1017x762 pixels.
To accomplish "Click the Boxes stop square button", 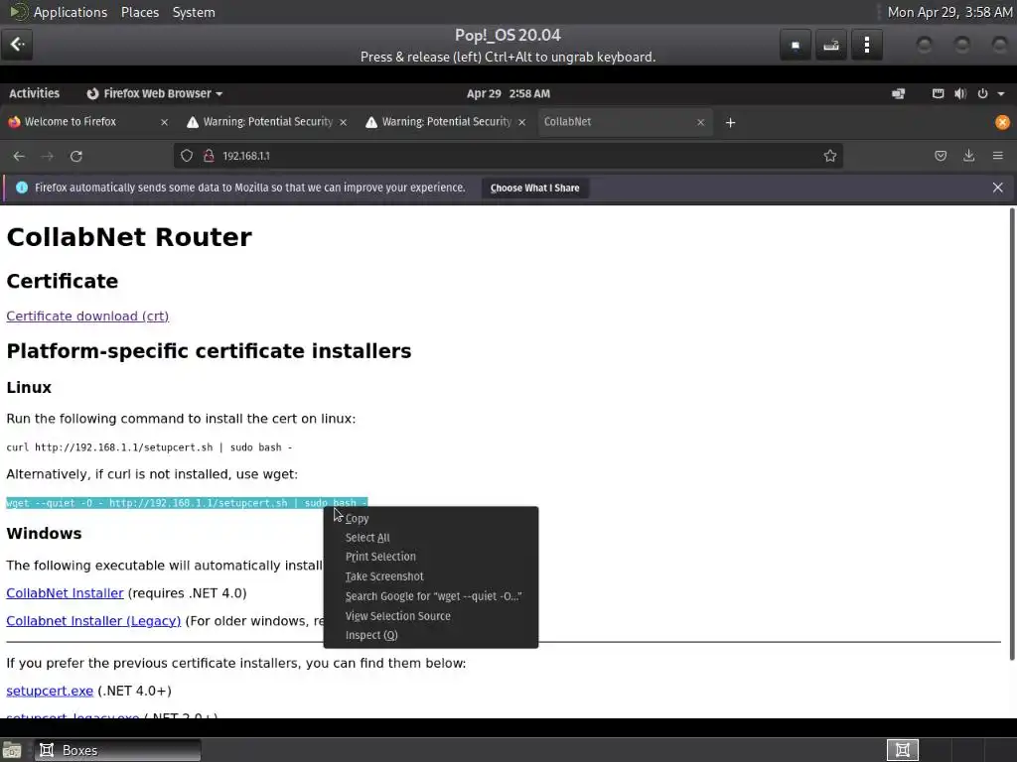I will point(796,45).
